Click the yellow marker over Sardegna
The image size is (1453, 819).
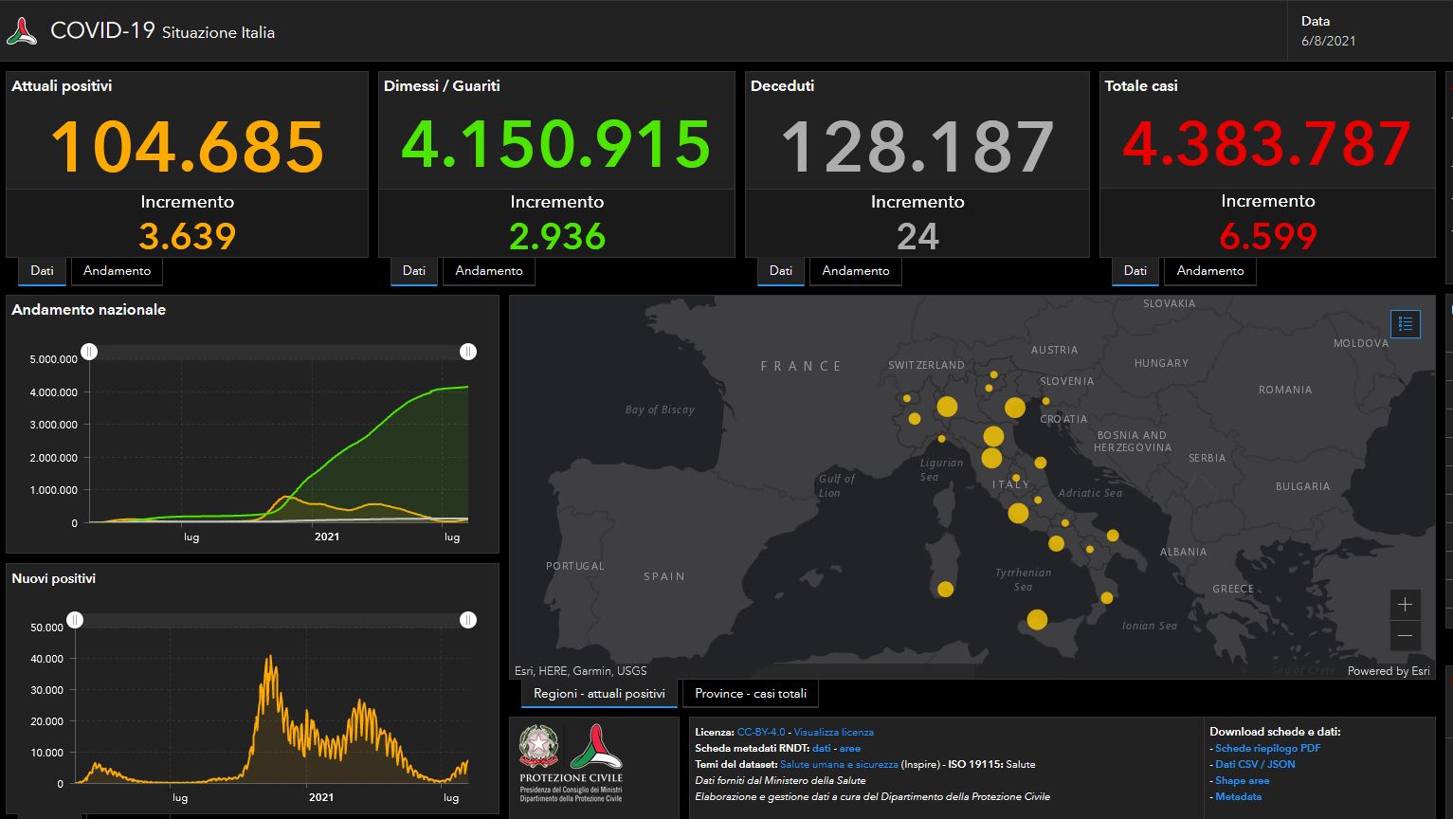tap(945, 589)
